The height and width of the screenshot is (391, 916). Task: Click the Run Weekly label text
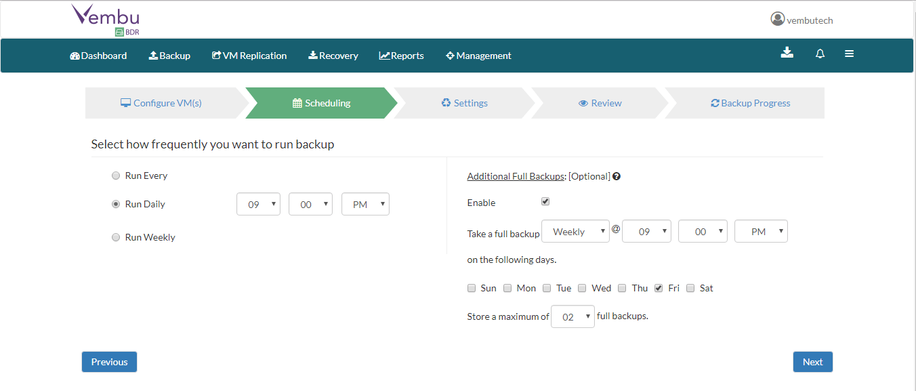(150, 237)
